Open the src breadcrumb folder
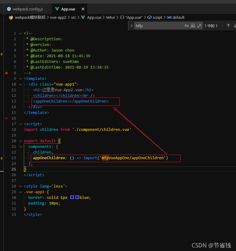The height and width of the screenshot is (251, 236). pyautogui.click(x=74, y=18)
